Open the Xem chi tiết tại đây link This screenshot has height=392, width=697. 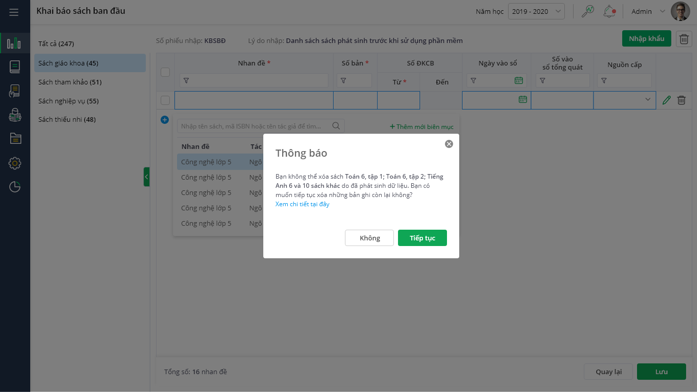303,204
